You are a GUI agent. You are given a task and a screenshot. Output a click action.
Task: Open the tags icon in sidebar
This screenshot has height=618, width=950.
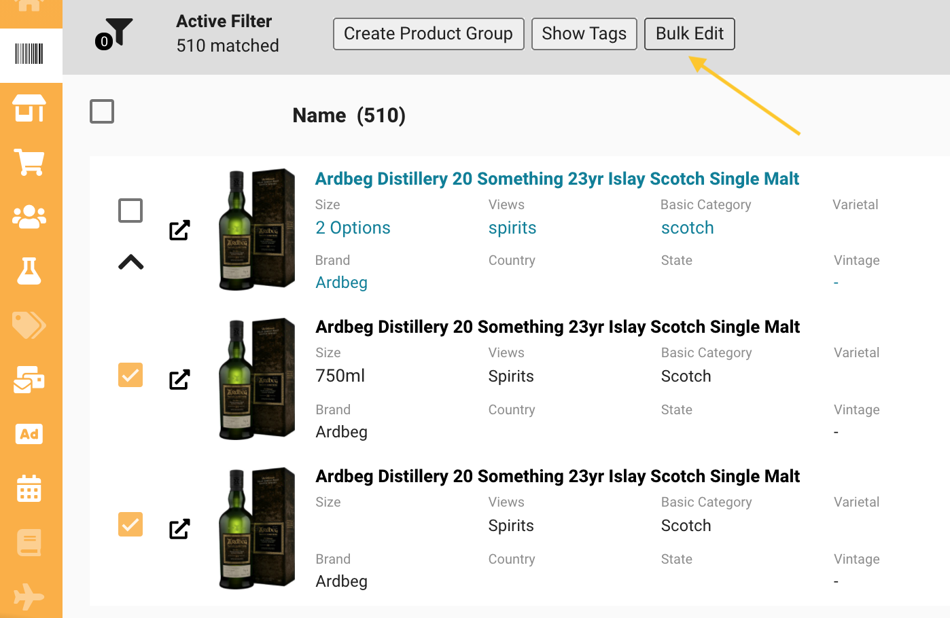[29, 325]
